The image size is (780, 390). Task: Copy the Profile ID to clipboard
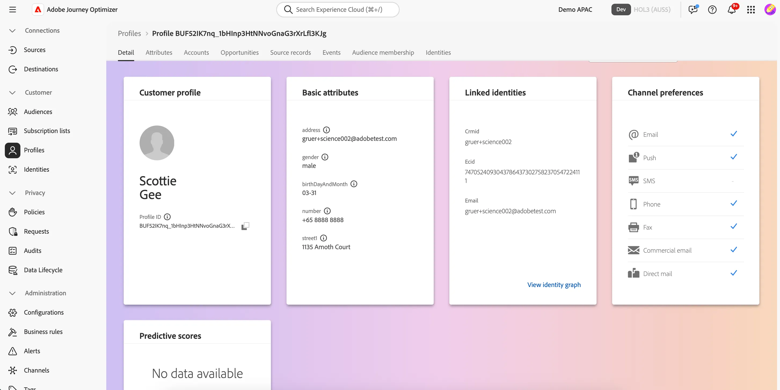tap(245, 226)
